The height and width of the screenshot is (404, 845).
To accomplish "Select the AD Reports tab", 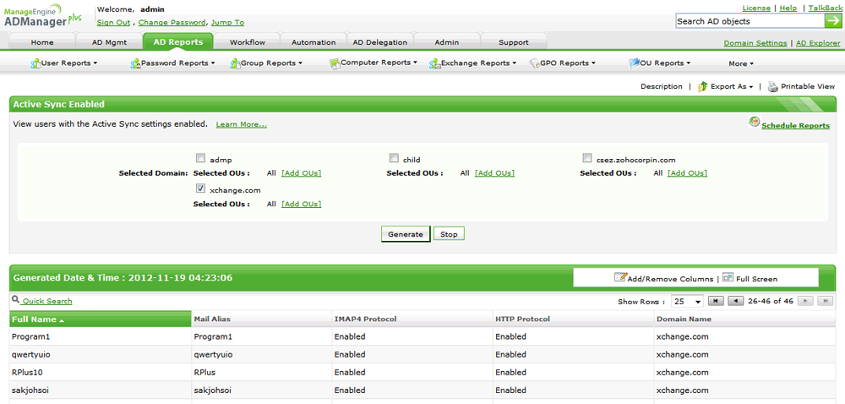I will click(x=177, y=42).
